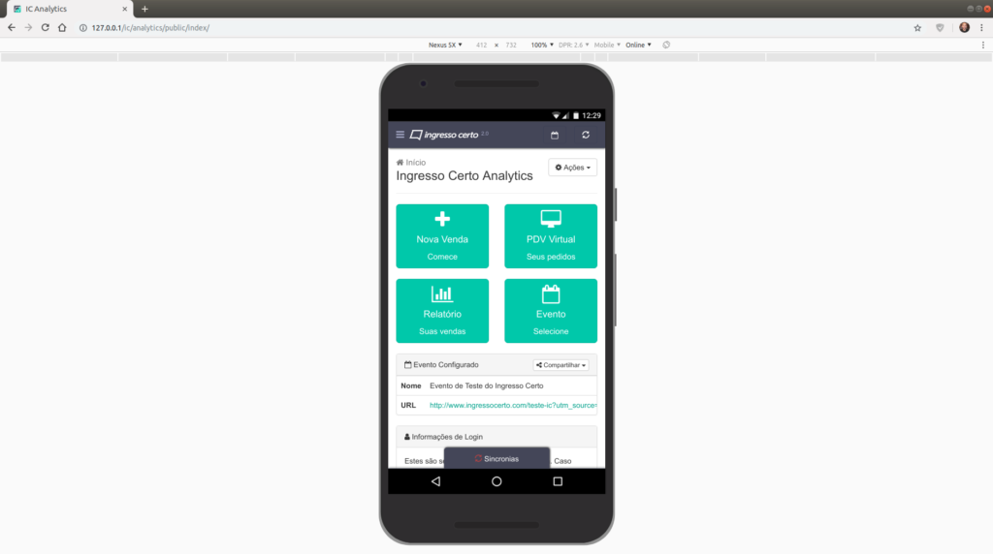Open the Nexus 5X device dropdown
Screen dimensions: 993x554
[445, 45]
